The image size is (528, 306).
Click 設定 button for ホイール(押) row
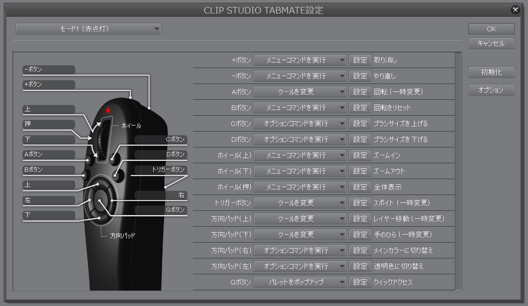click(x=360, y=187)
